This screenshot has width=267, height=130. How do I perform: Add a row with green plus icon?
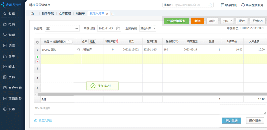37,57
